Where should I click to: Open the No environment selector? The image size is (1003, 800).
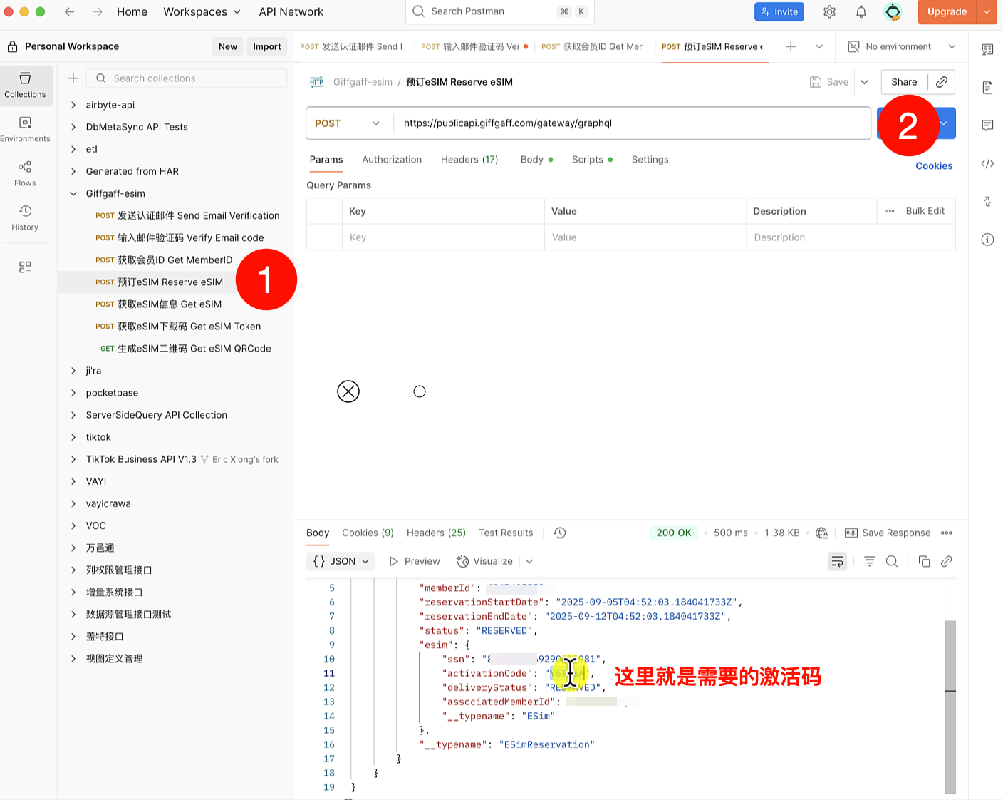[902, 47]
